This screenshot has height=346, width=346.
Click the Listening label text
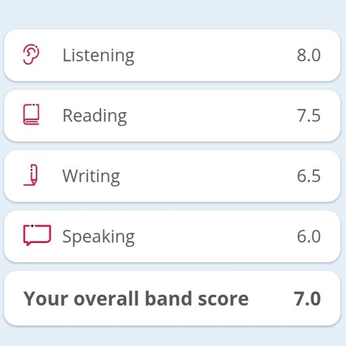[x=98, y=56]
